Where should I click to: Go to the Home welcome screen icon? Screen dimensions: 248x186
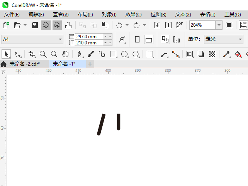[3, 64]
